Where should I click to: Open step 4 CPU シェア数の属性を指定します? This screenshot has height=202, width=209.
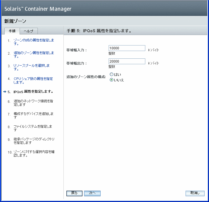click(x=33, y=80)
